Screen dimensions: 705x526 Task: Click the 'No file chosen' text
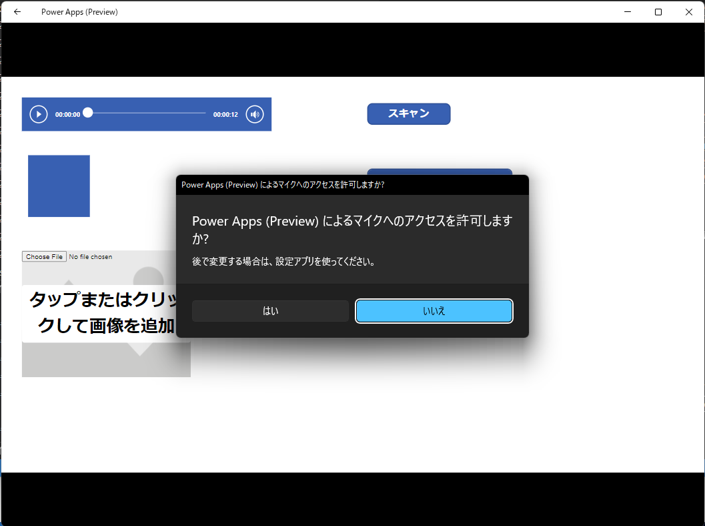[90, 257]
